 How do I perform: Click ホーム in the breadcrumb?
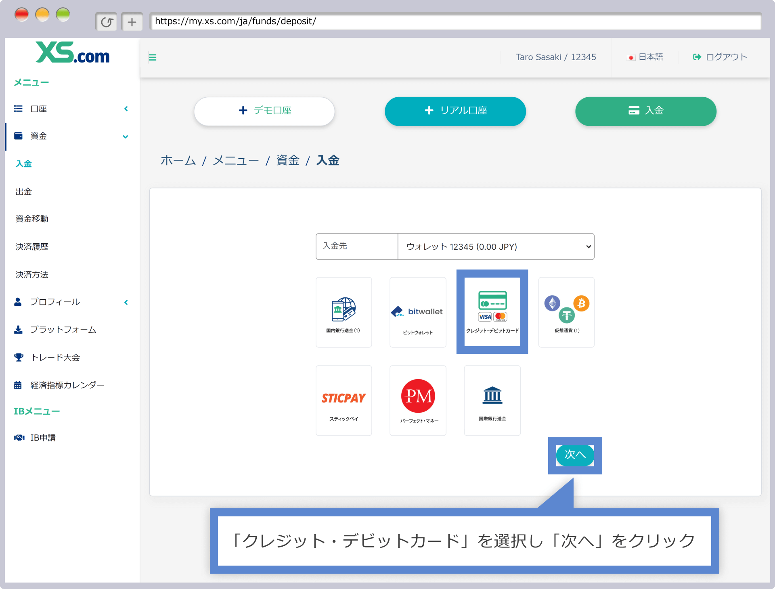point(178,161)
